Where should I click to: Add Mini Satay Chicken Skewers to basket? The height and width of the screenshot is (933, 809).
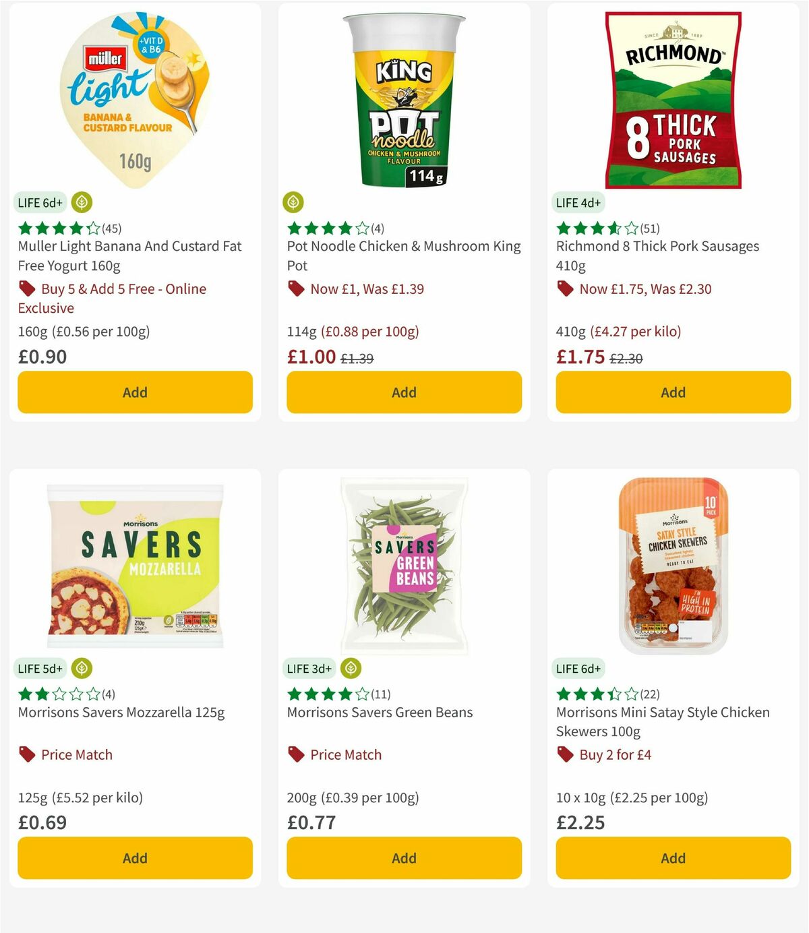tap(672, 858)
